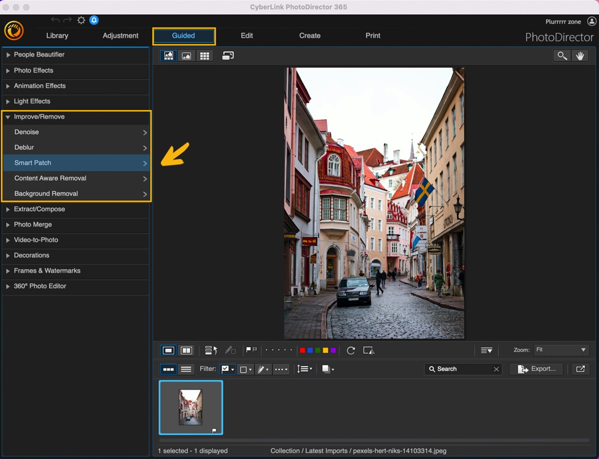Open Content Aware Removal
This screenshot has height=459, width=599.
pyautogui.click(x=75, y=179)
